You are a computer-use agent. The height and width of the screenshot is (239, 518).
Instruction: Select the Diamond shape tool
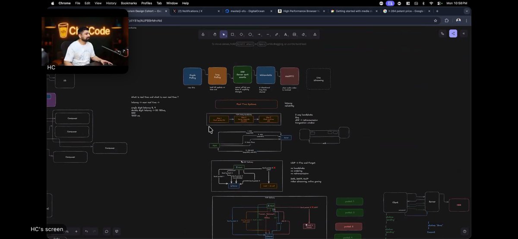pyautogui.click(x=241, y=34)
